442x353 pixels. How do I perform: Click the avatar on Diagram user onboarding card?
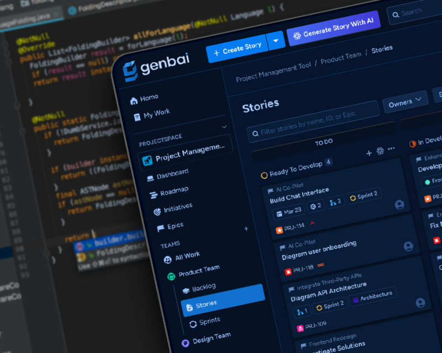(408, 247)
